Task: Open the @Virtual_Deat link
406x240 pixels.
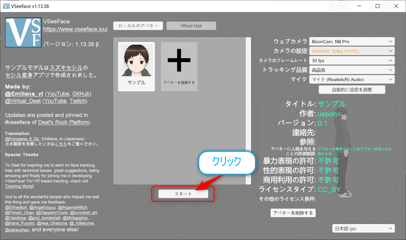Action: click(23, 101)
